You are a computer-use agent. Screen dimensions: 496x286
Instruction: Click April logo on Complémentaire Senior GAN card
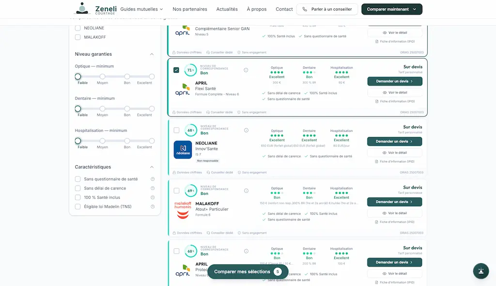click(x=183, y=31)
